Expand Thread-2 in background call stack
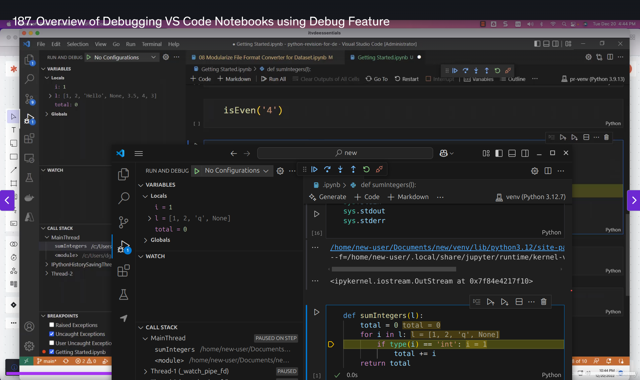This screenshot has height=380, width=640. click(46, 273)
